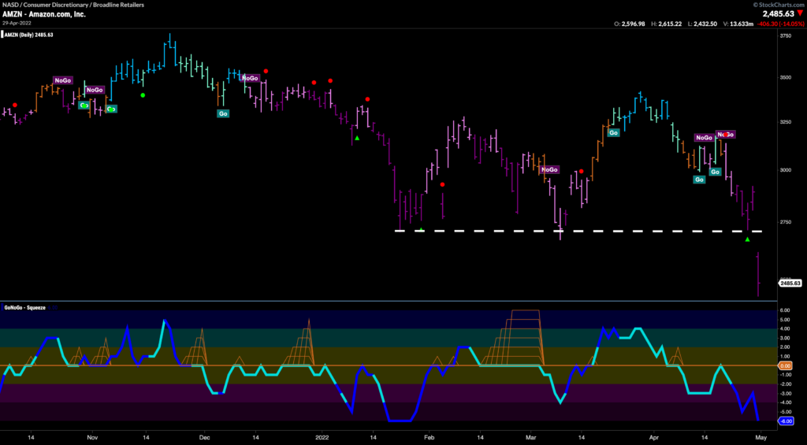Viewport: 807px width, 445px height.
Task: Click the NoGo label in early March
Action: 549,170
